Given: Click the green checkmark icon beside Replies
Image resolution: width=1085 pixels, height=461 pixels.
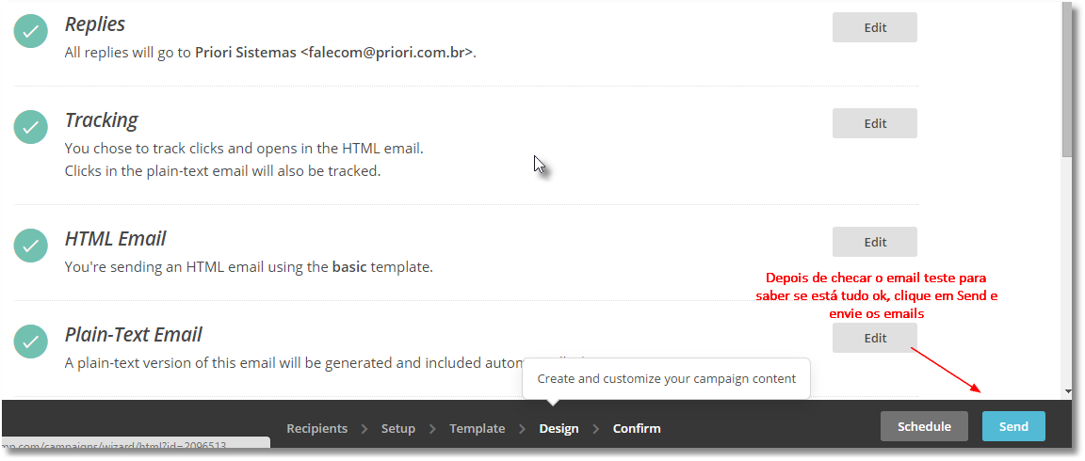Looking at the screenshot, I should [x=30, y=31].
